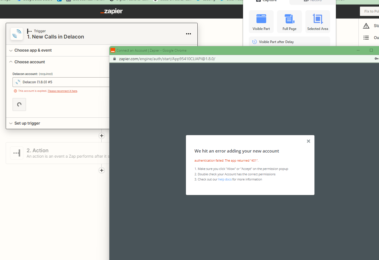
Task: Select the 2. Action step card
Action: pos(58,153)
